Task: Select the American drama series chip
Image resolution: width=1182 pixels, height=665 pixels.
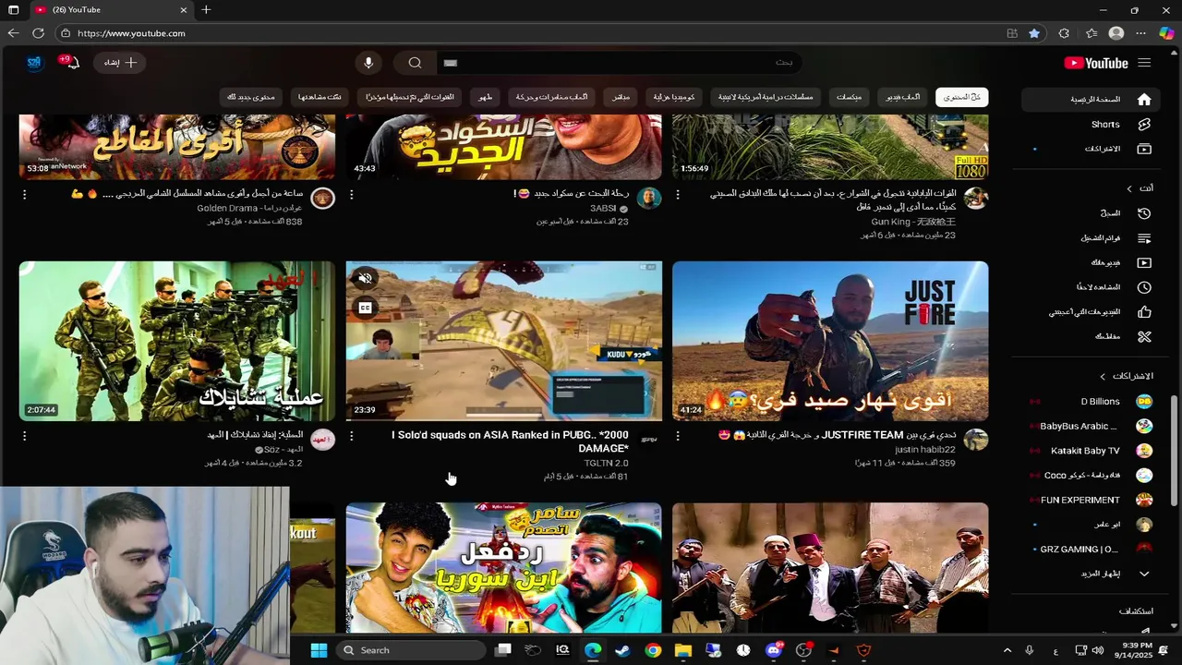Action: tap(766, 97)
